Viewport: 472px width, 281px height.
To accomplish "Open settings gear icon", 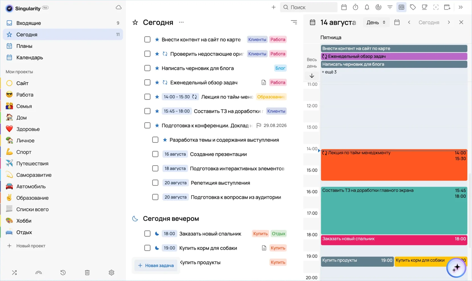I will coord(112,272).
